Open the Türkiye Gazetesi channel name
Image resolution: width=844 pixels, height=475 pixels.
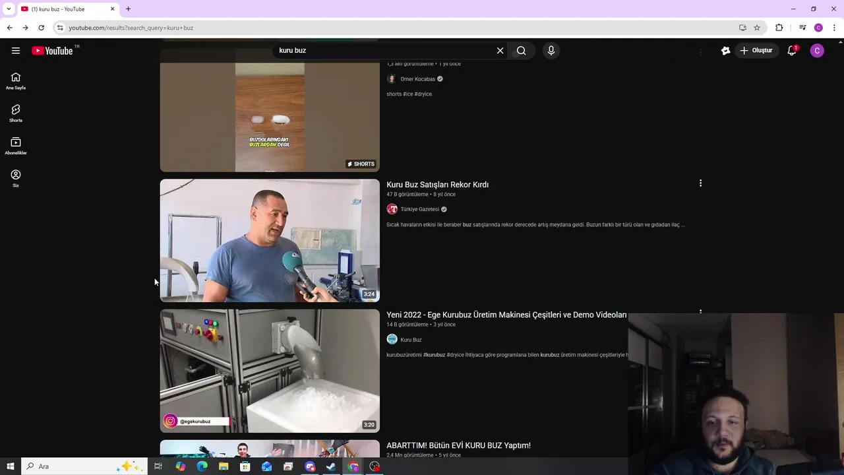419,209
